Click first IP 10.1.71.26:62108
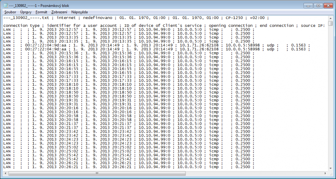Viewport: 336px width, 179px height. coord(199,45)
